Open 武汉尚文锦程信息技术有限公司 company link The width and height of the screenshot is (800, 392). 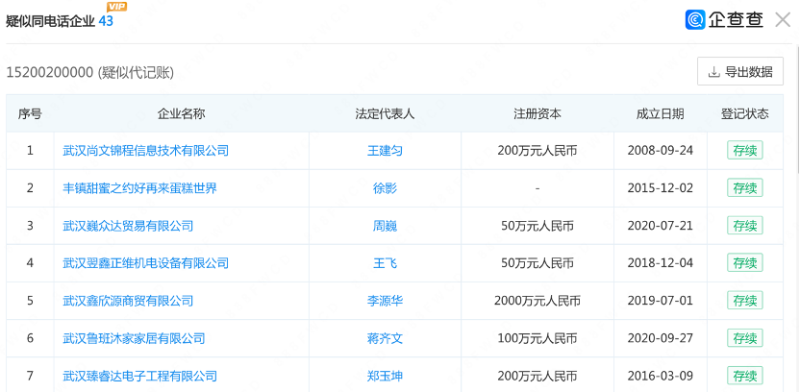tap(145, 151)
